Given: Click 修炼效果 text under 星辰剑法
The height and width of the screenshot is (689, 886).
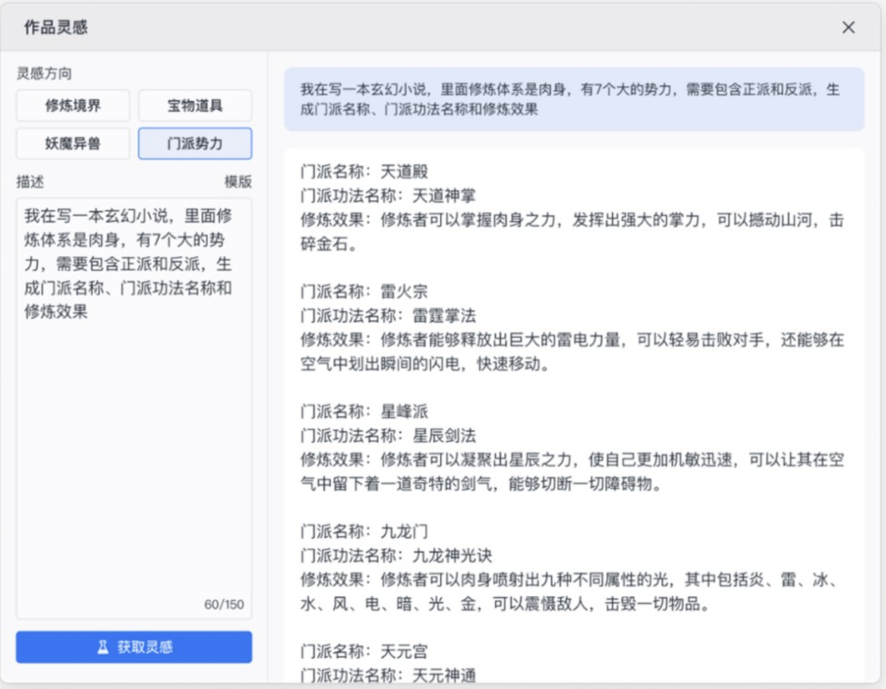Looking at the screenshot, I should tap(572, 471).
